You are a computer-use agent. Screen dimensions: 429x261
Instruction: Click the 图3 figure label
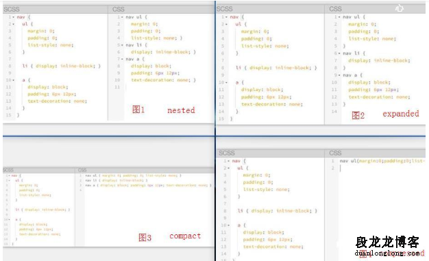click(x=145, y=237)
